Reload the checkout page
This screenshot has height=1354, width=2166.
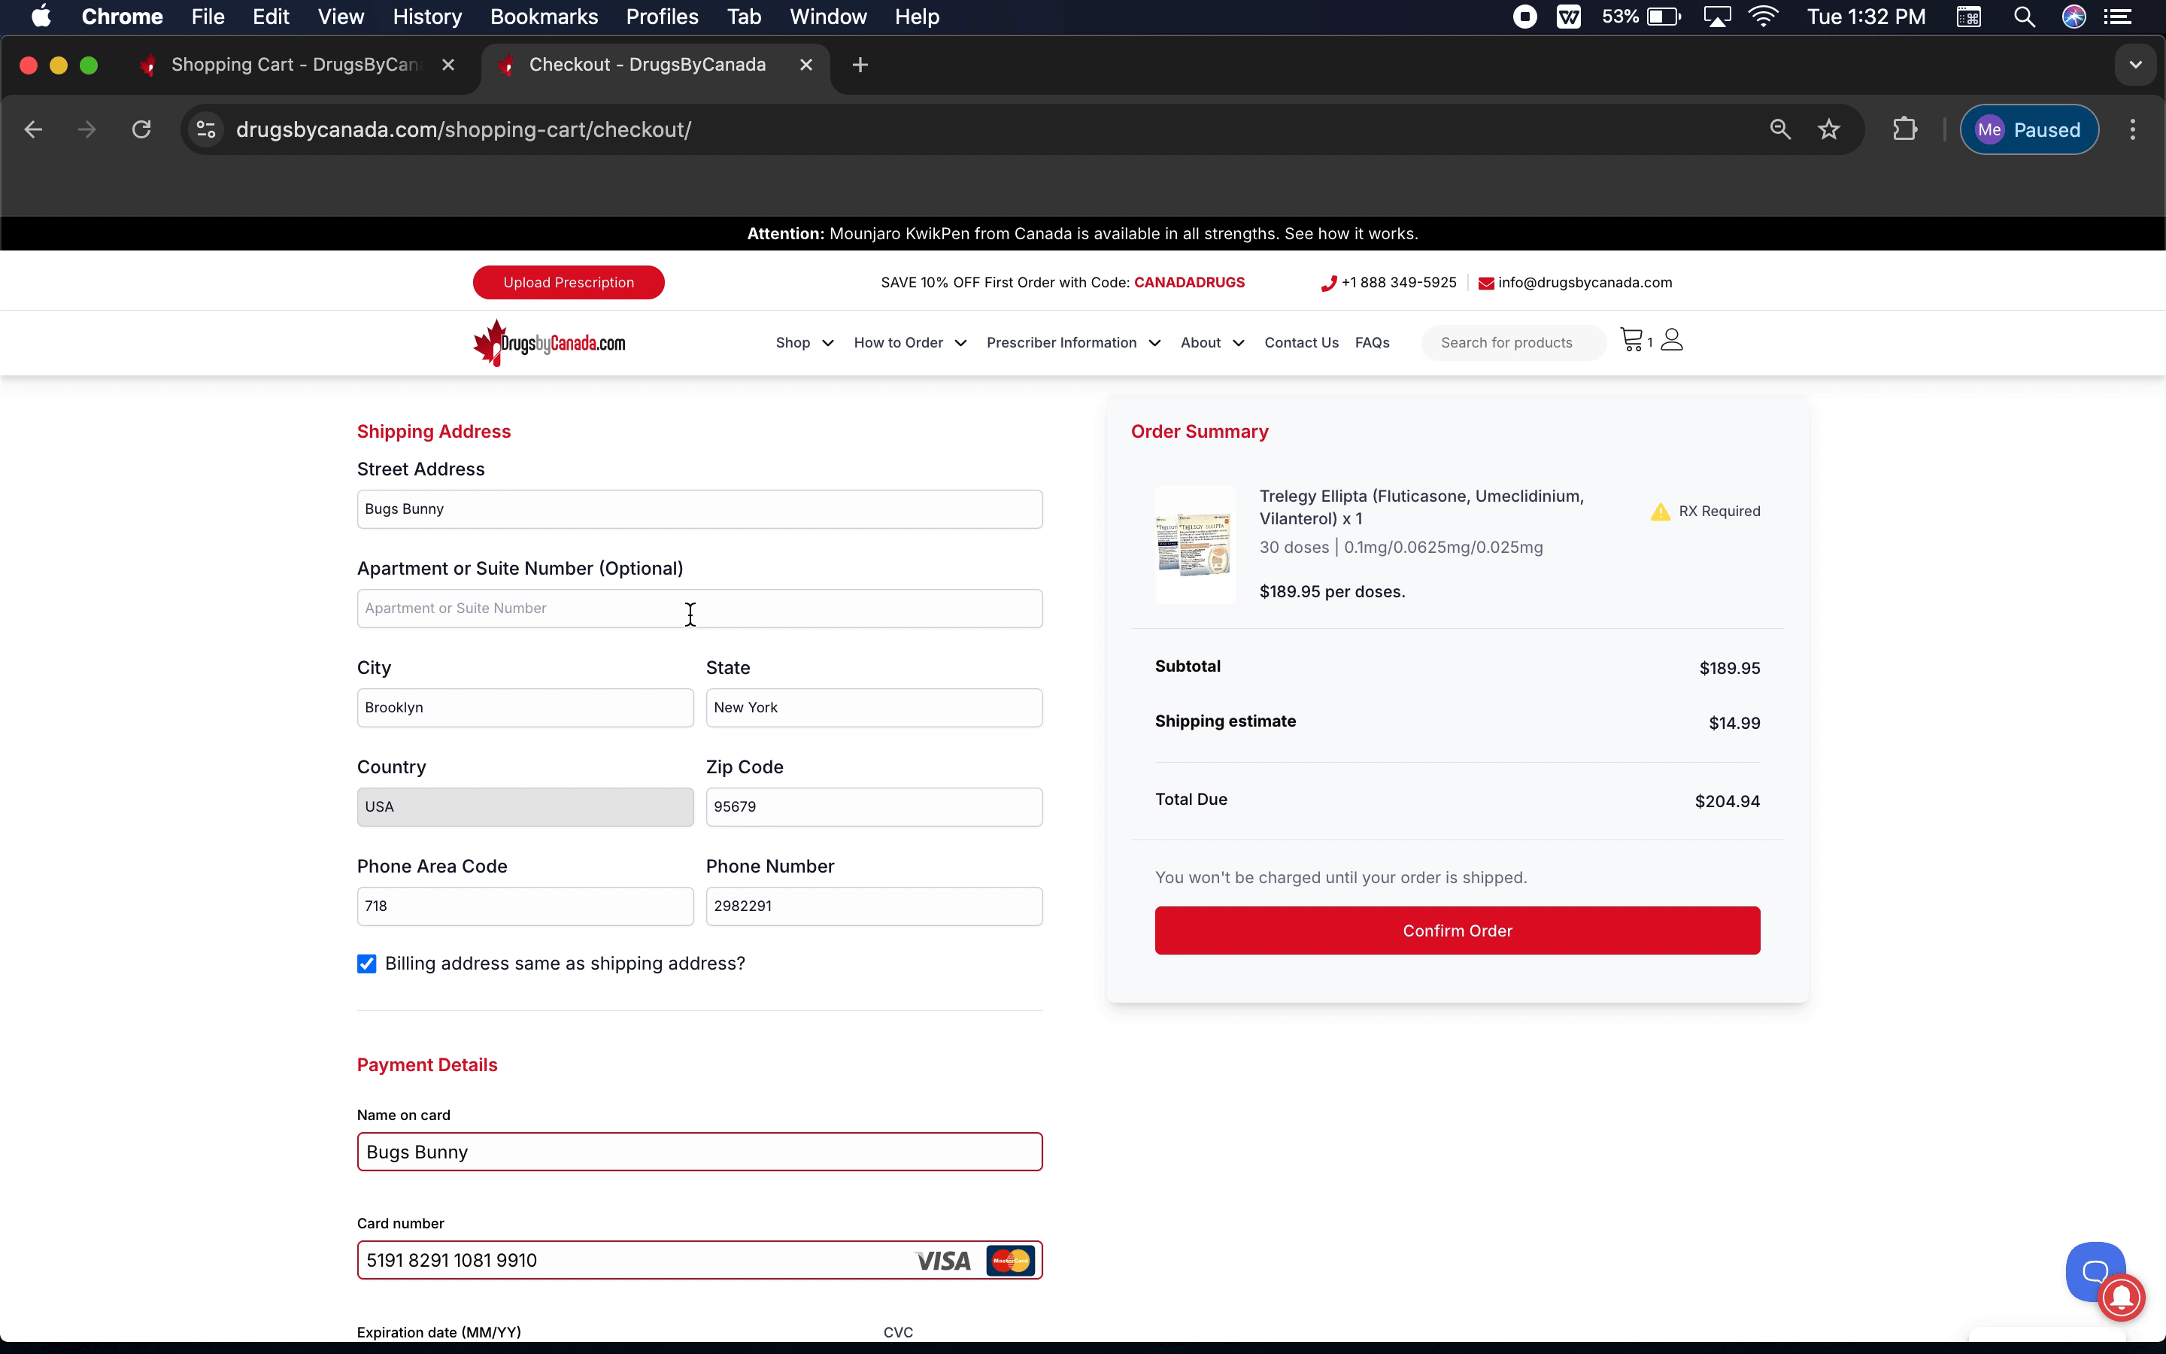141,130
